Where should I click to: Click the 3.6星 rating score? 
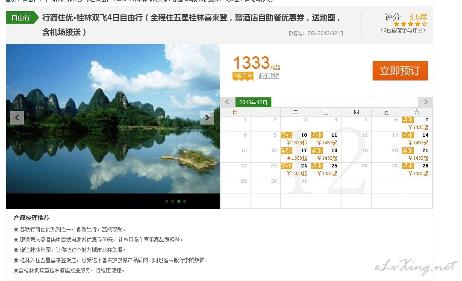click(x=418, y=17)
